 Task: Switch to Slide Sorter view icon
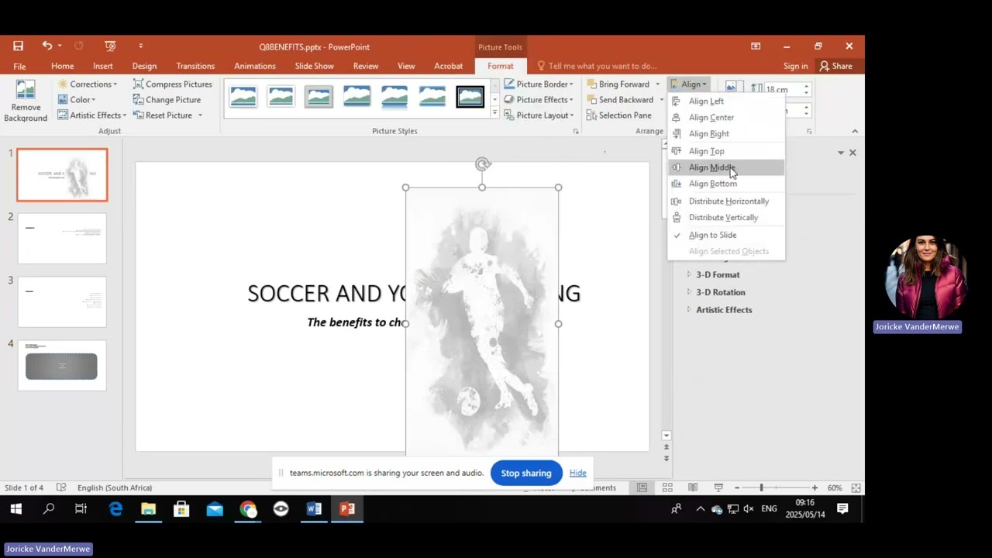(x=667, y=487)
